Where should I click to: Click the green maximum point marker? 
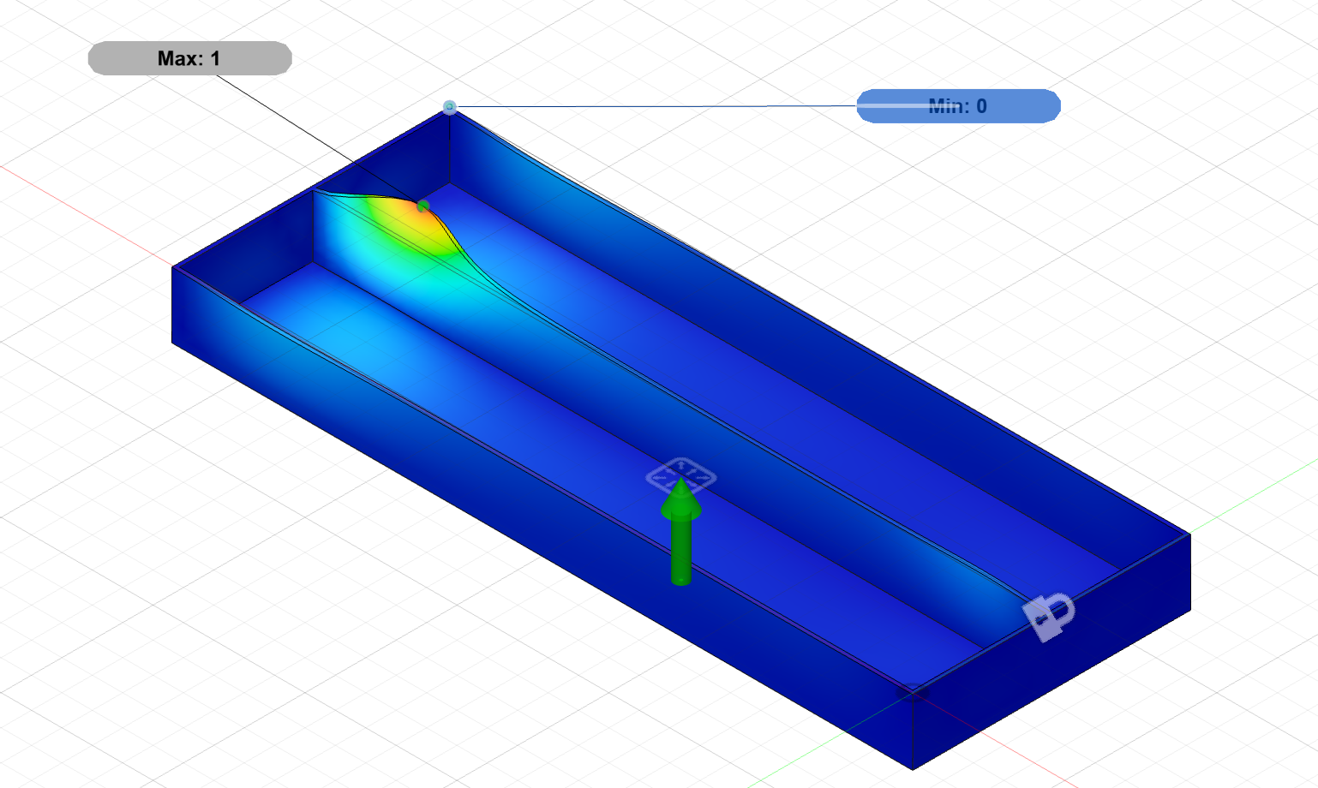pyautogui.click(x=422, y=206)
